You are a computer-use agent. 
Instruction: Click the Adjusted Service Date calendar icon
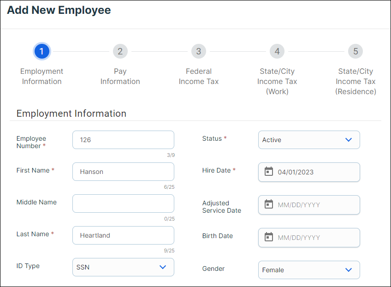pyautogui.click(x=269, y=204)
